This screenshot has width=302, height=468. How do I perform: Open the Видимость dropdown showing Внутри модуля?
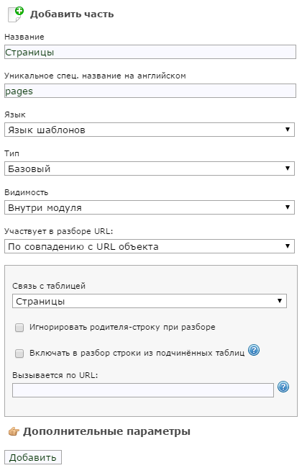tap(150, 207)
